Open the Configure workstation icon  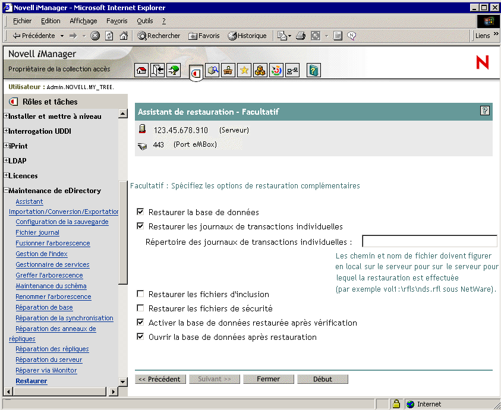click(x=228, y=70)
